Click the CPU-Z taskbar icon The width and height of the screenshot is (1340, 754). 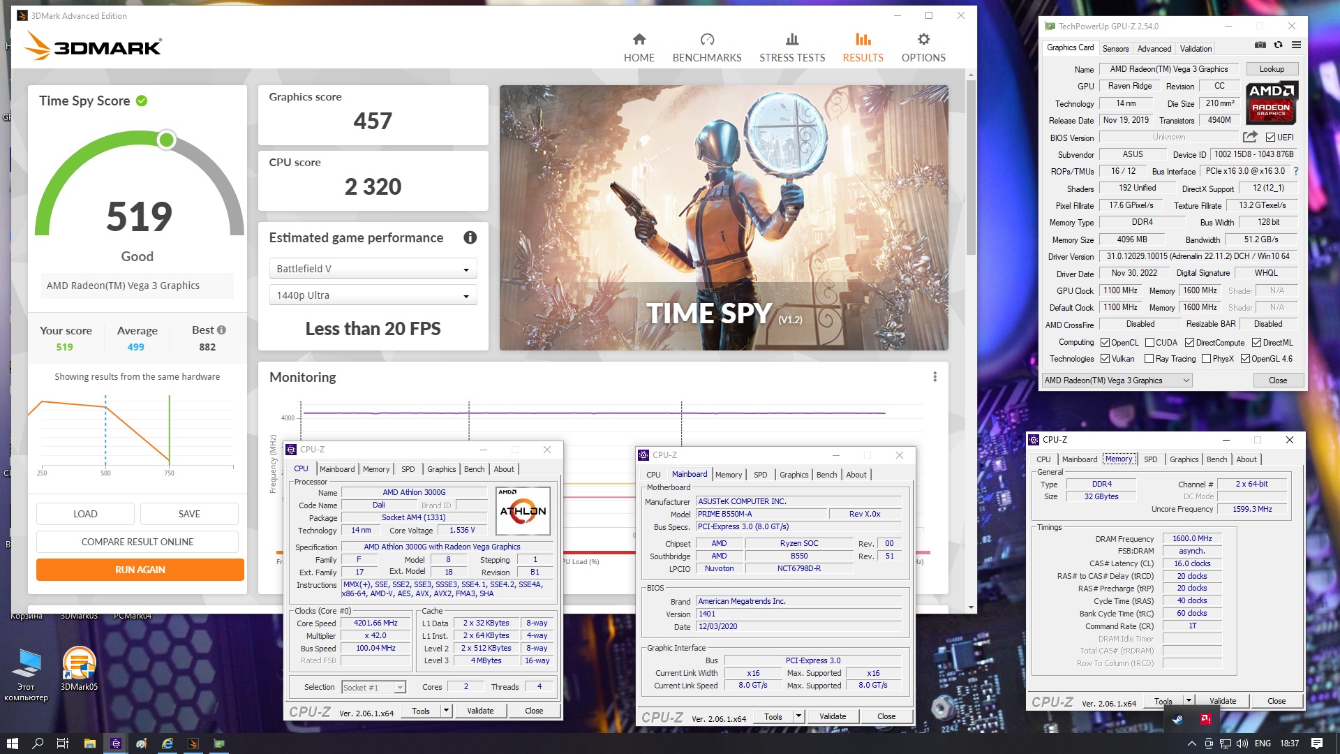116,744
